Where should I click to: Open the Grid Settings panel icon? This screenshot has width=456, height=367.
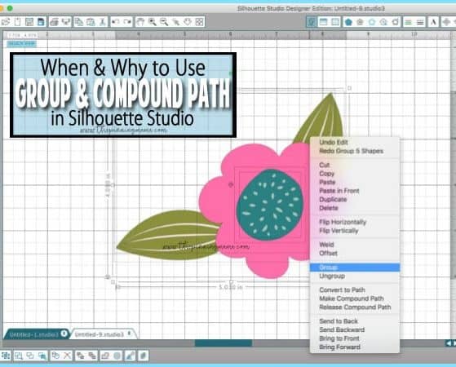335,22
